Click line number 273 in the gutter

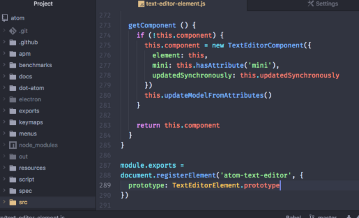(x=105, y=25)
